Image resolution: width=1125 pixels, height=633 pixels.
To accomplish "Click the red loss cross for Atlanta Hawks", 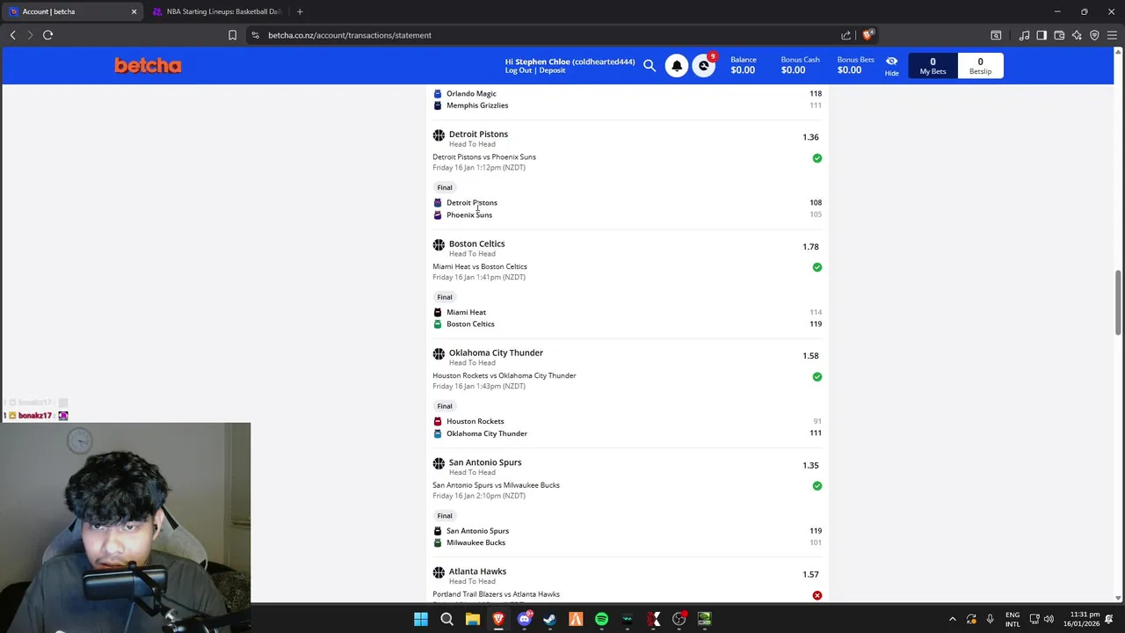I will click(817, 595).
